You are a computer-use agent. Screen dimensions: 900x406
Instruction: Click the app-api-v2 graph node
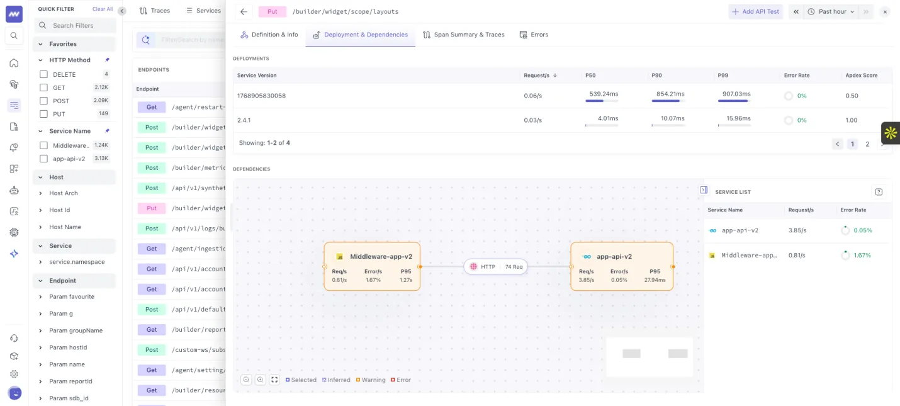[x=622, y=266]
